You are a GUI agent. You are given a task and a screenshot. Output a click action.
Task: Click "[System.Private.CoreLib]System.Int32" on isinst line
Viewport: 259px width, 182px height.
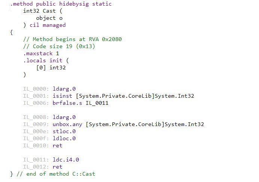135,96
